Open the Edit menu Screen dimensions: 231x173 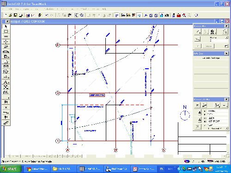pos(10,9)
